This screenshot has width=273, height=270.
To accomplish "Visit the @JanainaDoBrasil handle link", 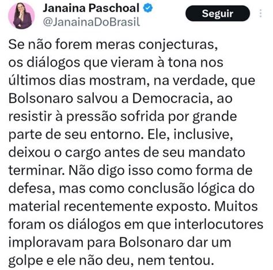I will [x=92, y=22].
